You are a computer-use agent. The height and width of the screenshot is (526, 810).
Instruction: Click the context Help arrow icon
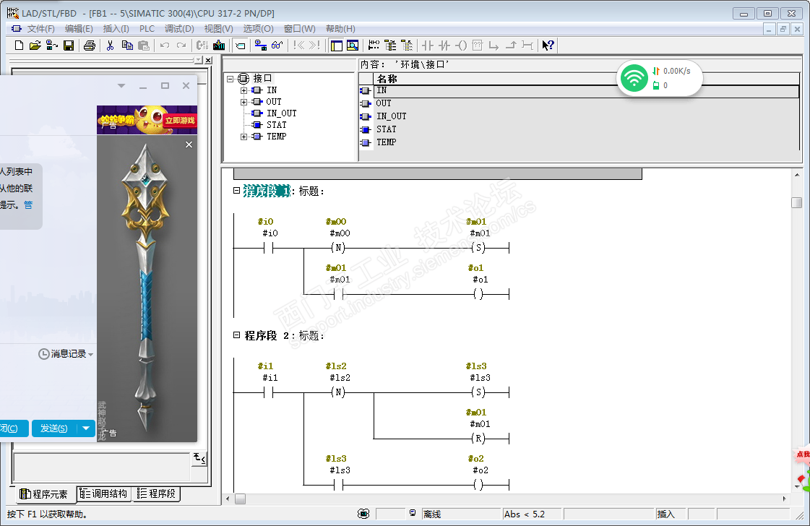tap(548, 46)
